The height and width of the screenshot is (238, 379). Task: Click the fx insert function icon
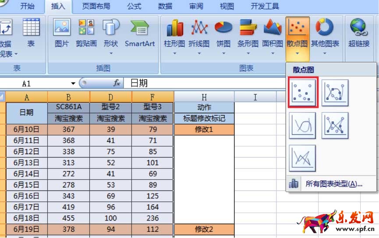pos(117,83)
